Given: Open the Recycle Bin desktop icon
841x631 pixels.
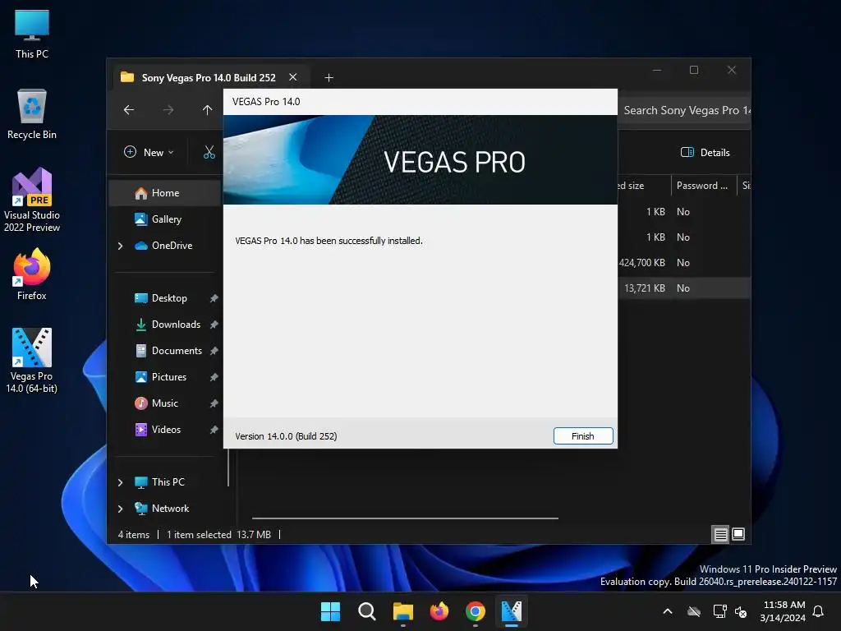Looking at the screenshot, I should point(32,114).
